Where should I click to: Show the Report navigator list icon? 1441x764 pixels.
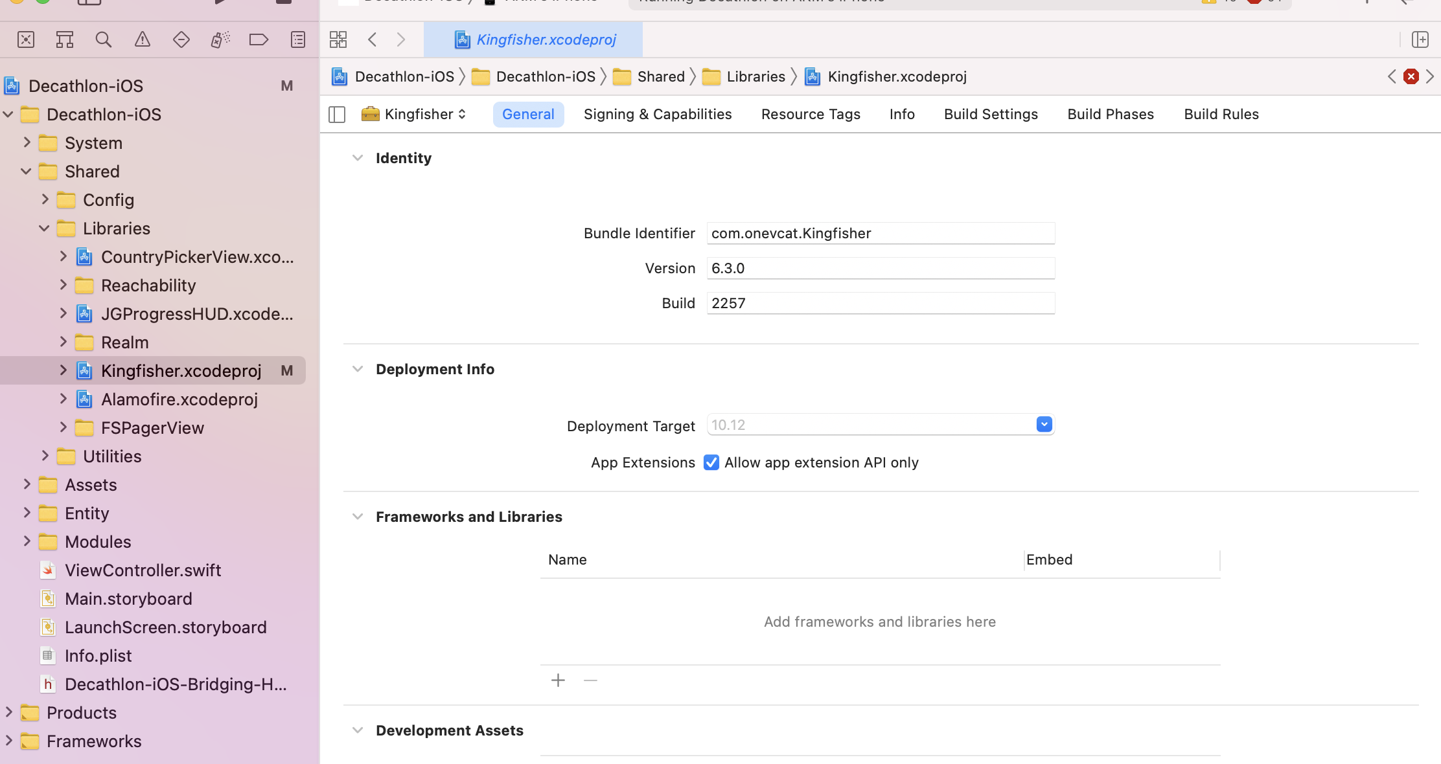pyautogui.click(x=298, y=39)
